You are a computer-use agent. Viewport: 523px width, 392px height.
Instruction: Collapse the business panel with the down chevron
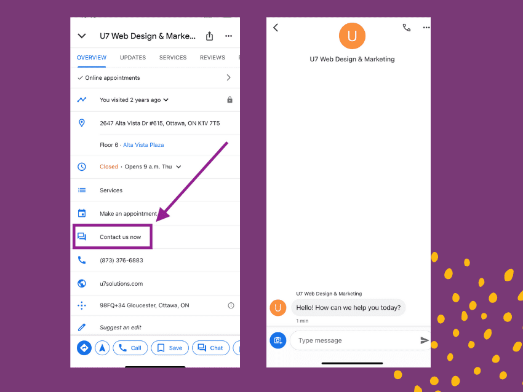[x=82, y=36]
